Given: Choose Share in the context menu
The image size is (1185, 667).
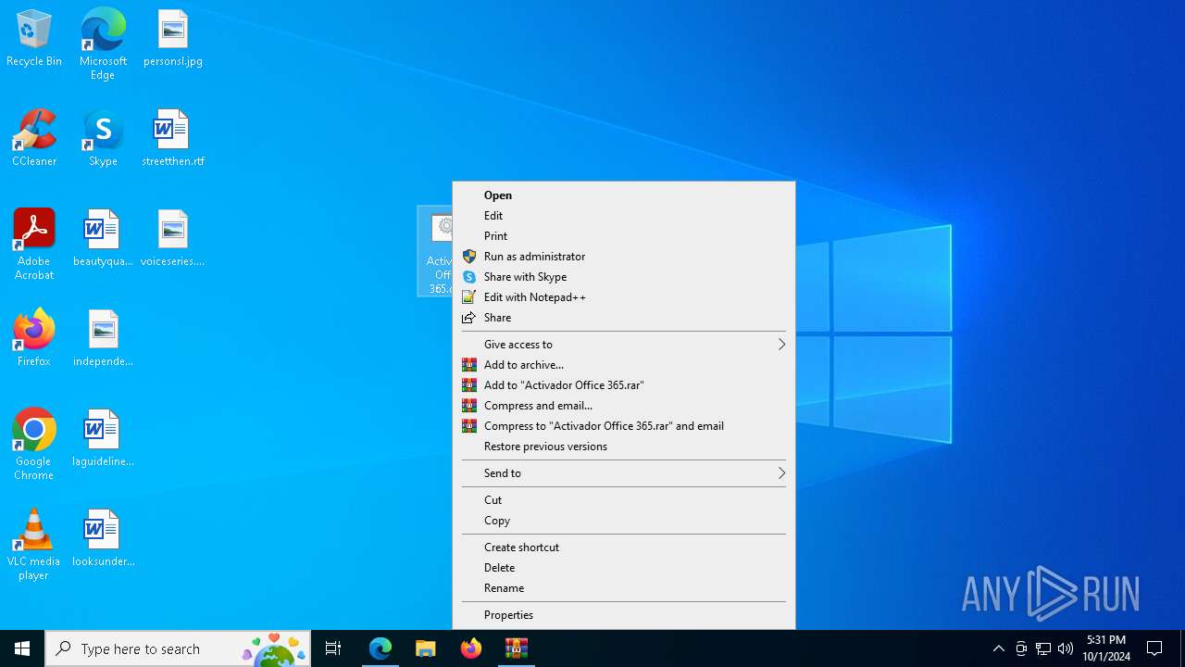Looking at the screenshot, I should [x=624, y=318].
